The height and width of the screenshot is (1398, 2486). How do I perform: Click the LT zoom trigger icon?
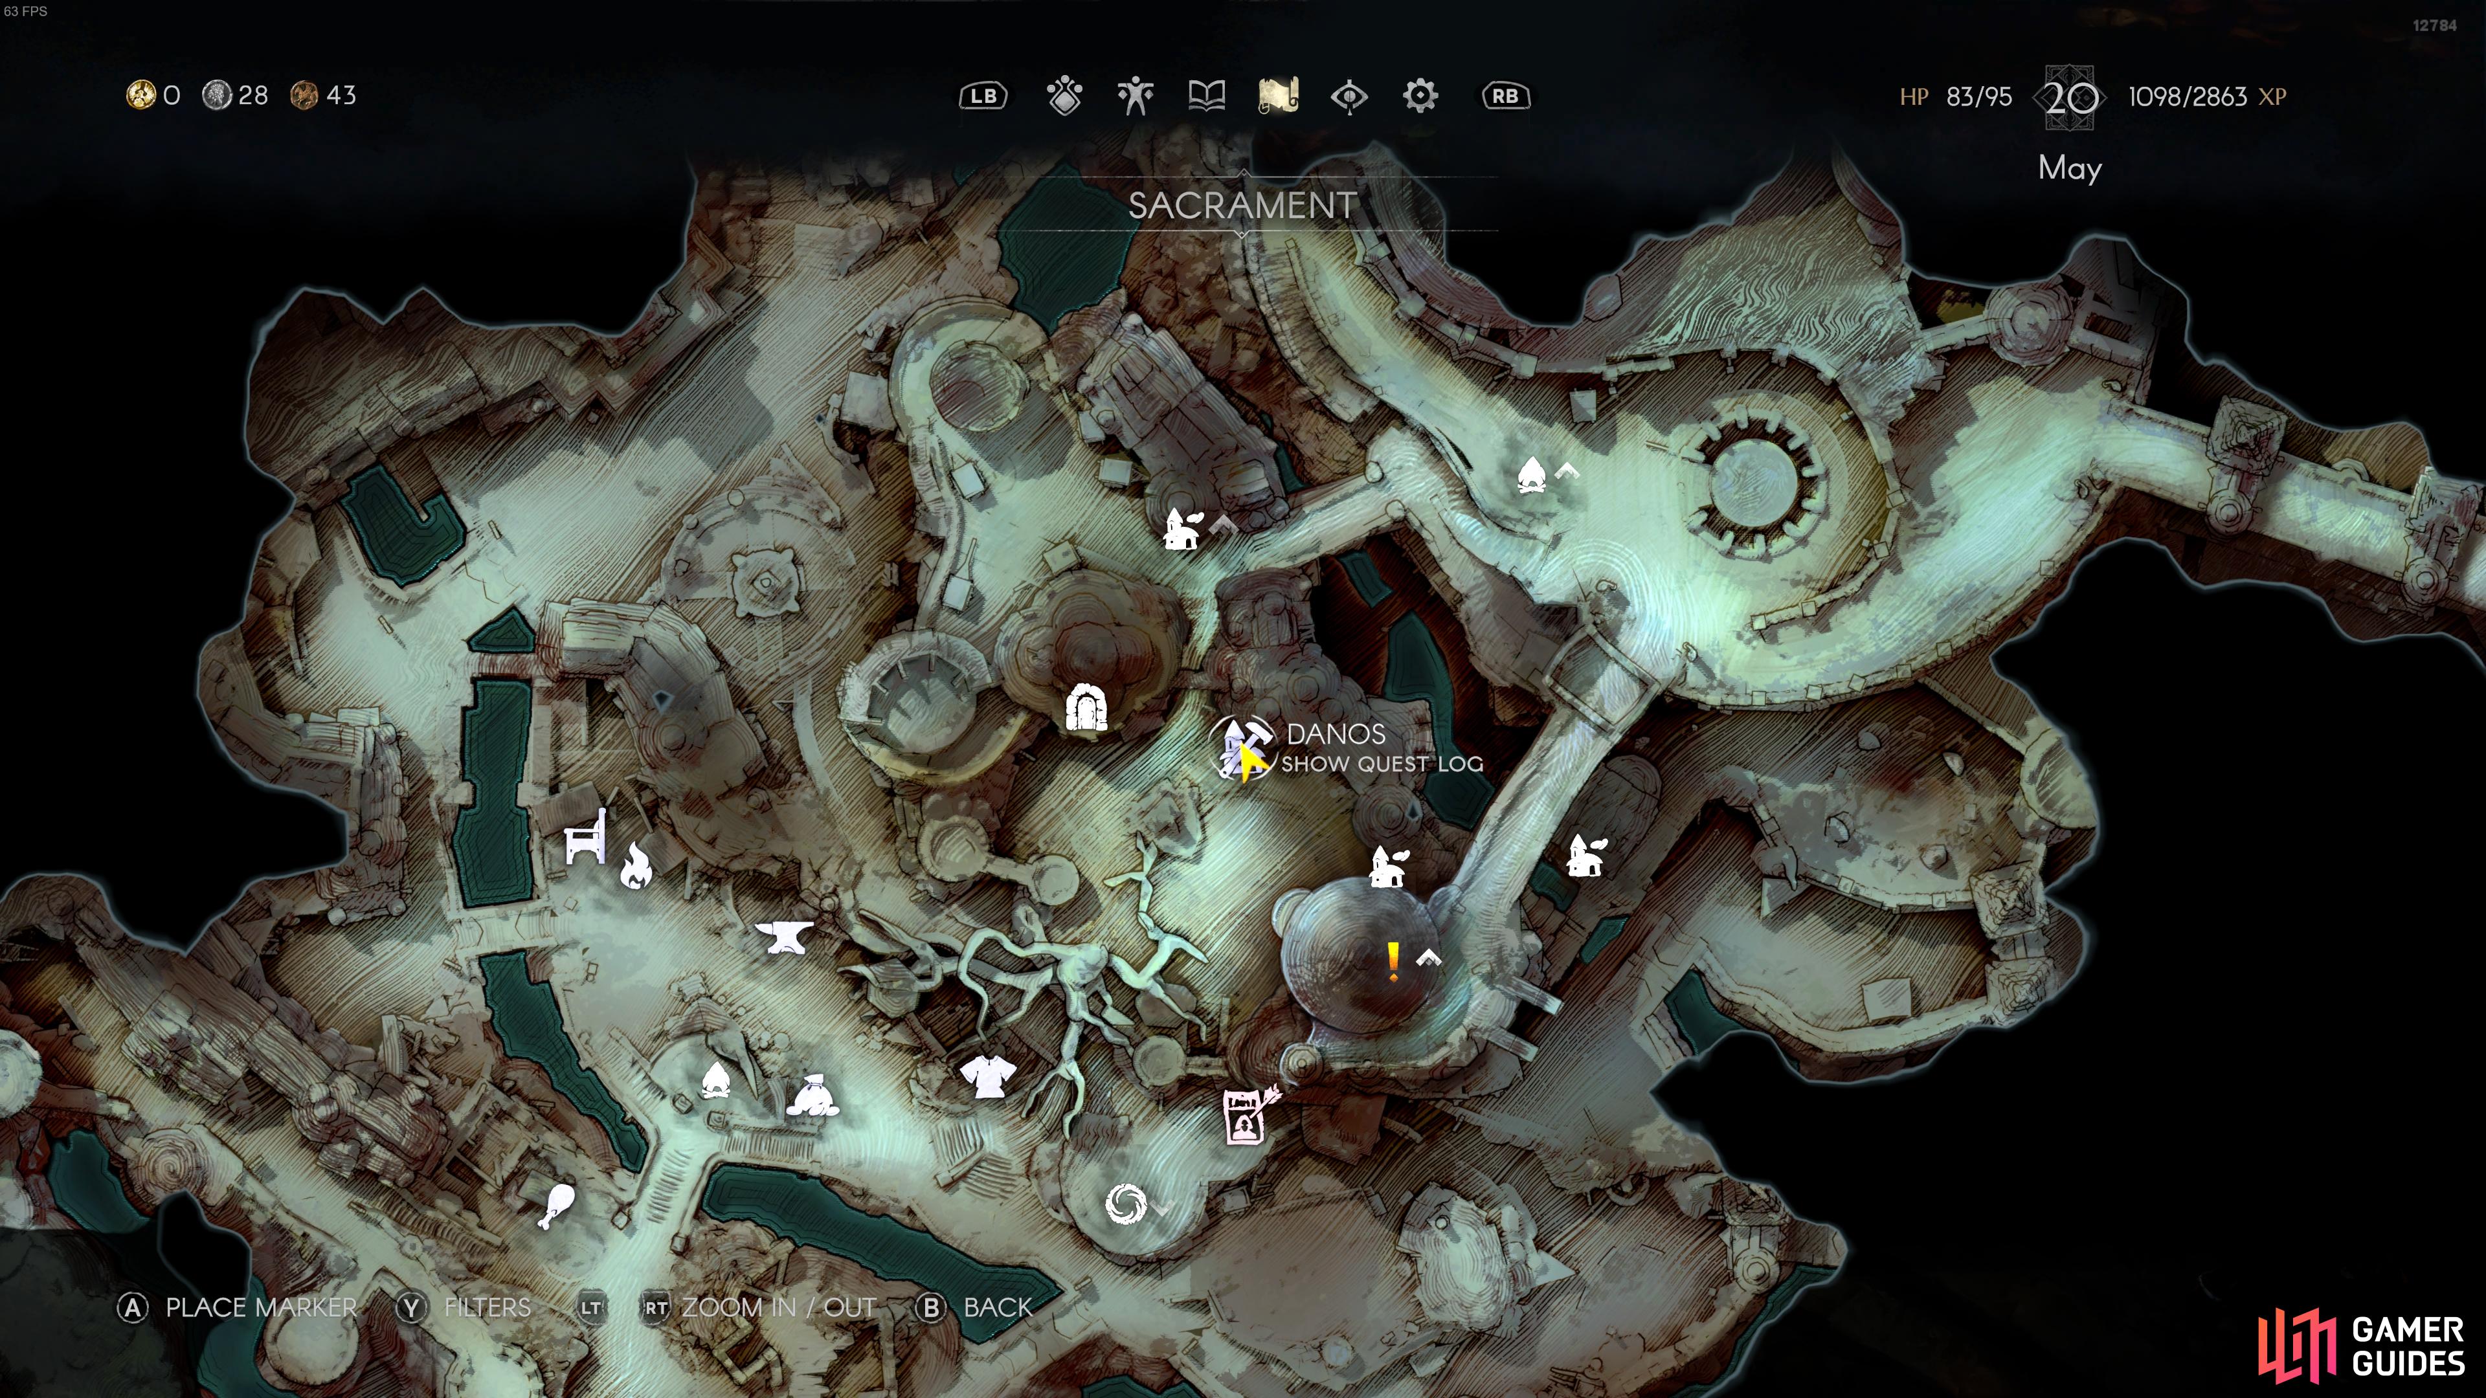(x=590, y=1308)
